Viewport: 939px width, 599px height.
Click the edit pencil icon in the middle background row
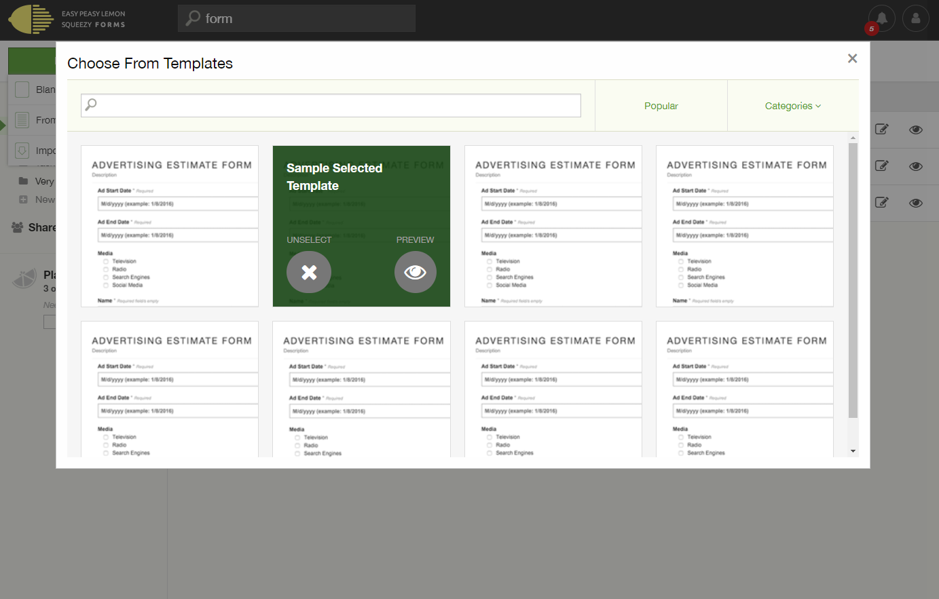881,166
